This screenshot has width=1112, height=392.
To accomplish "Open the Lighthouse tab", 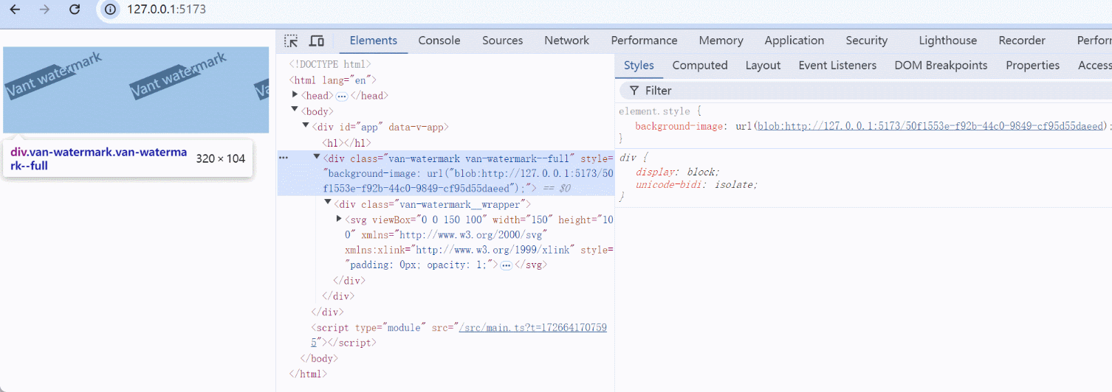I will [948, 41].
